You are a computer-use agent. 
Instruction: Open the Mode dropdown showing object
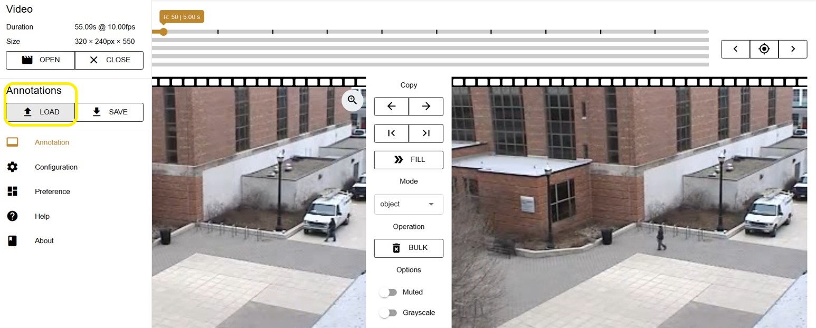[408, 204]
